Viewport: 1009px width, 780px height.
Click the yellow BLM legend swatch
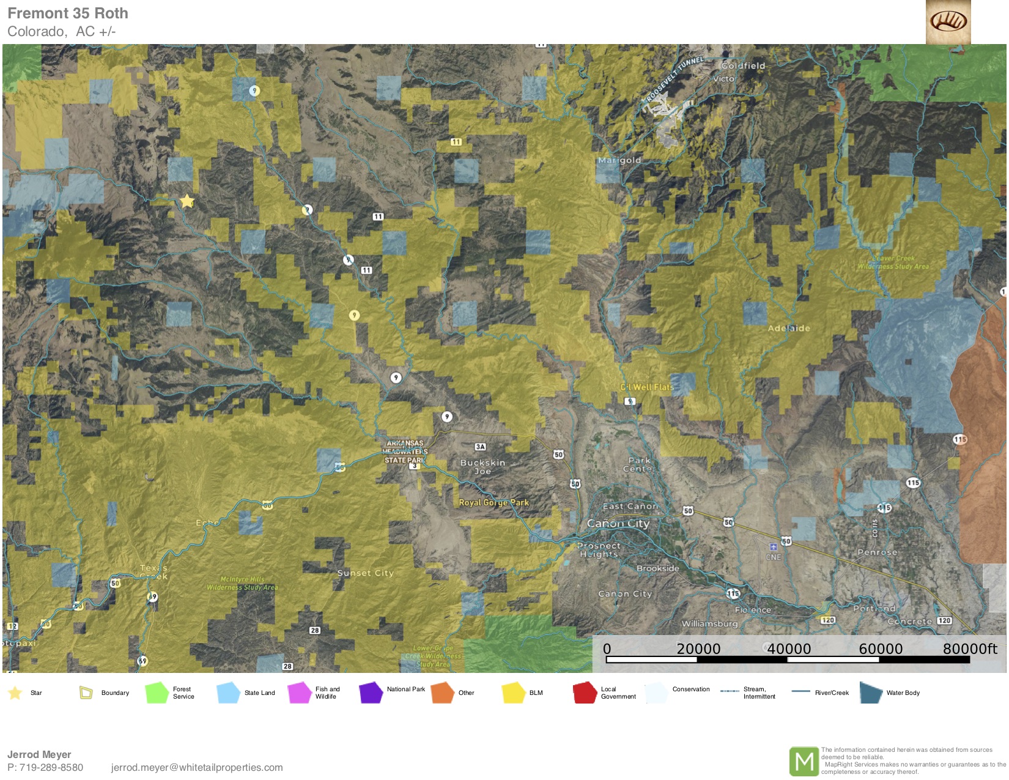(514, 693)
